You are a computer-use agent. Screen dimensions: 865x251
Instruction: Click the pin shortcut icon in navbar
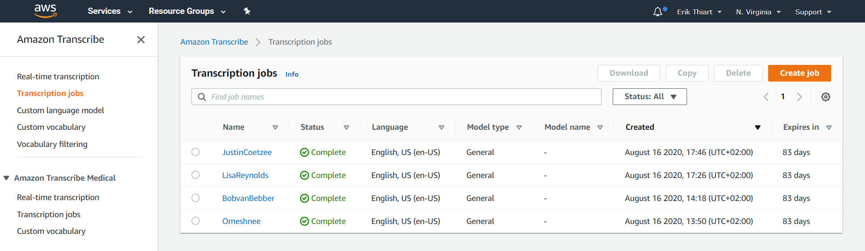247,11
